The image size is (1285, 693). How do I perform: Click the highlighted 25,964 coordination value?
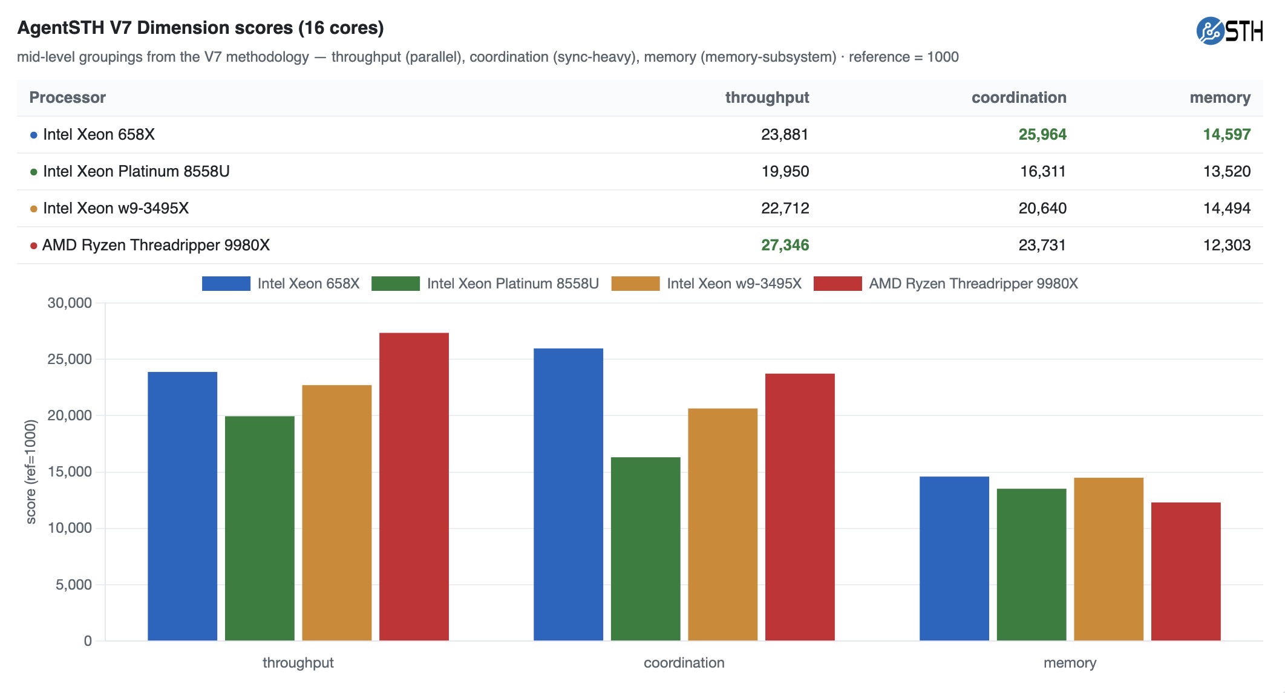(1042, 135)
